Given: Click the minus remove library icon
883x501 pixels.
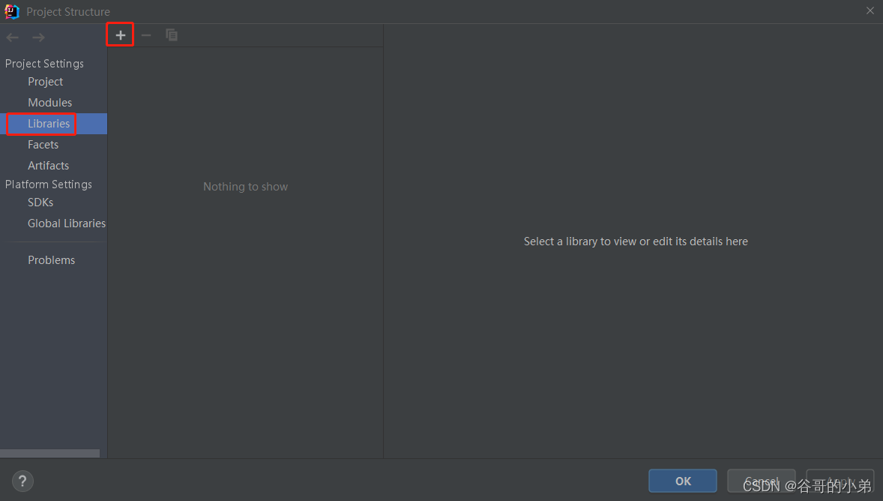Looking at the screenshot, I should click(x=146, y=35).
